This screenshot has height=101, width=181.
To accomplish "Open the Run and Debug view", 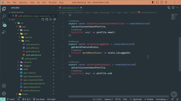I will 4,32.
